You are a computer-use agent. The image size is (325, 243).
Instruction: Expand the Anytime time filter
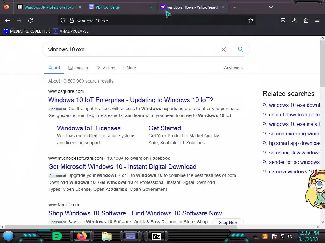tap(234, 68)
